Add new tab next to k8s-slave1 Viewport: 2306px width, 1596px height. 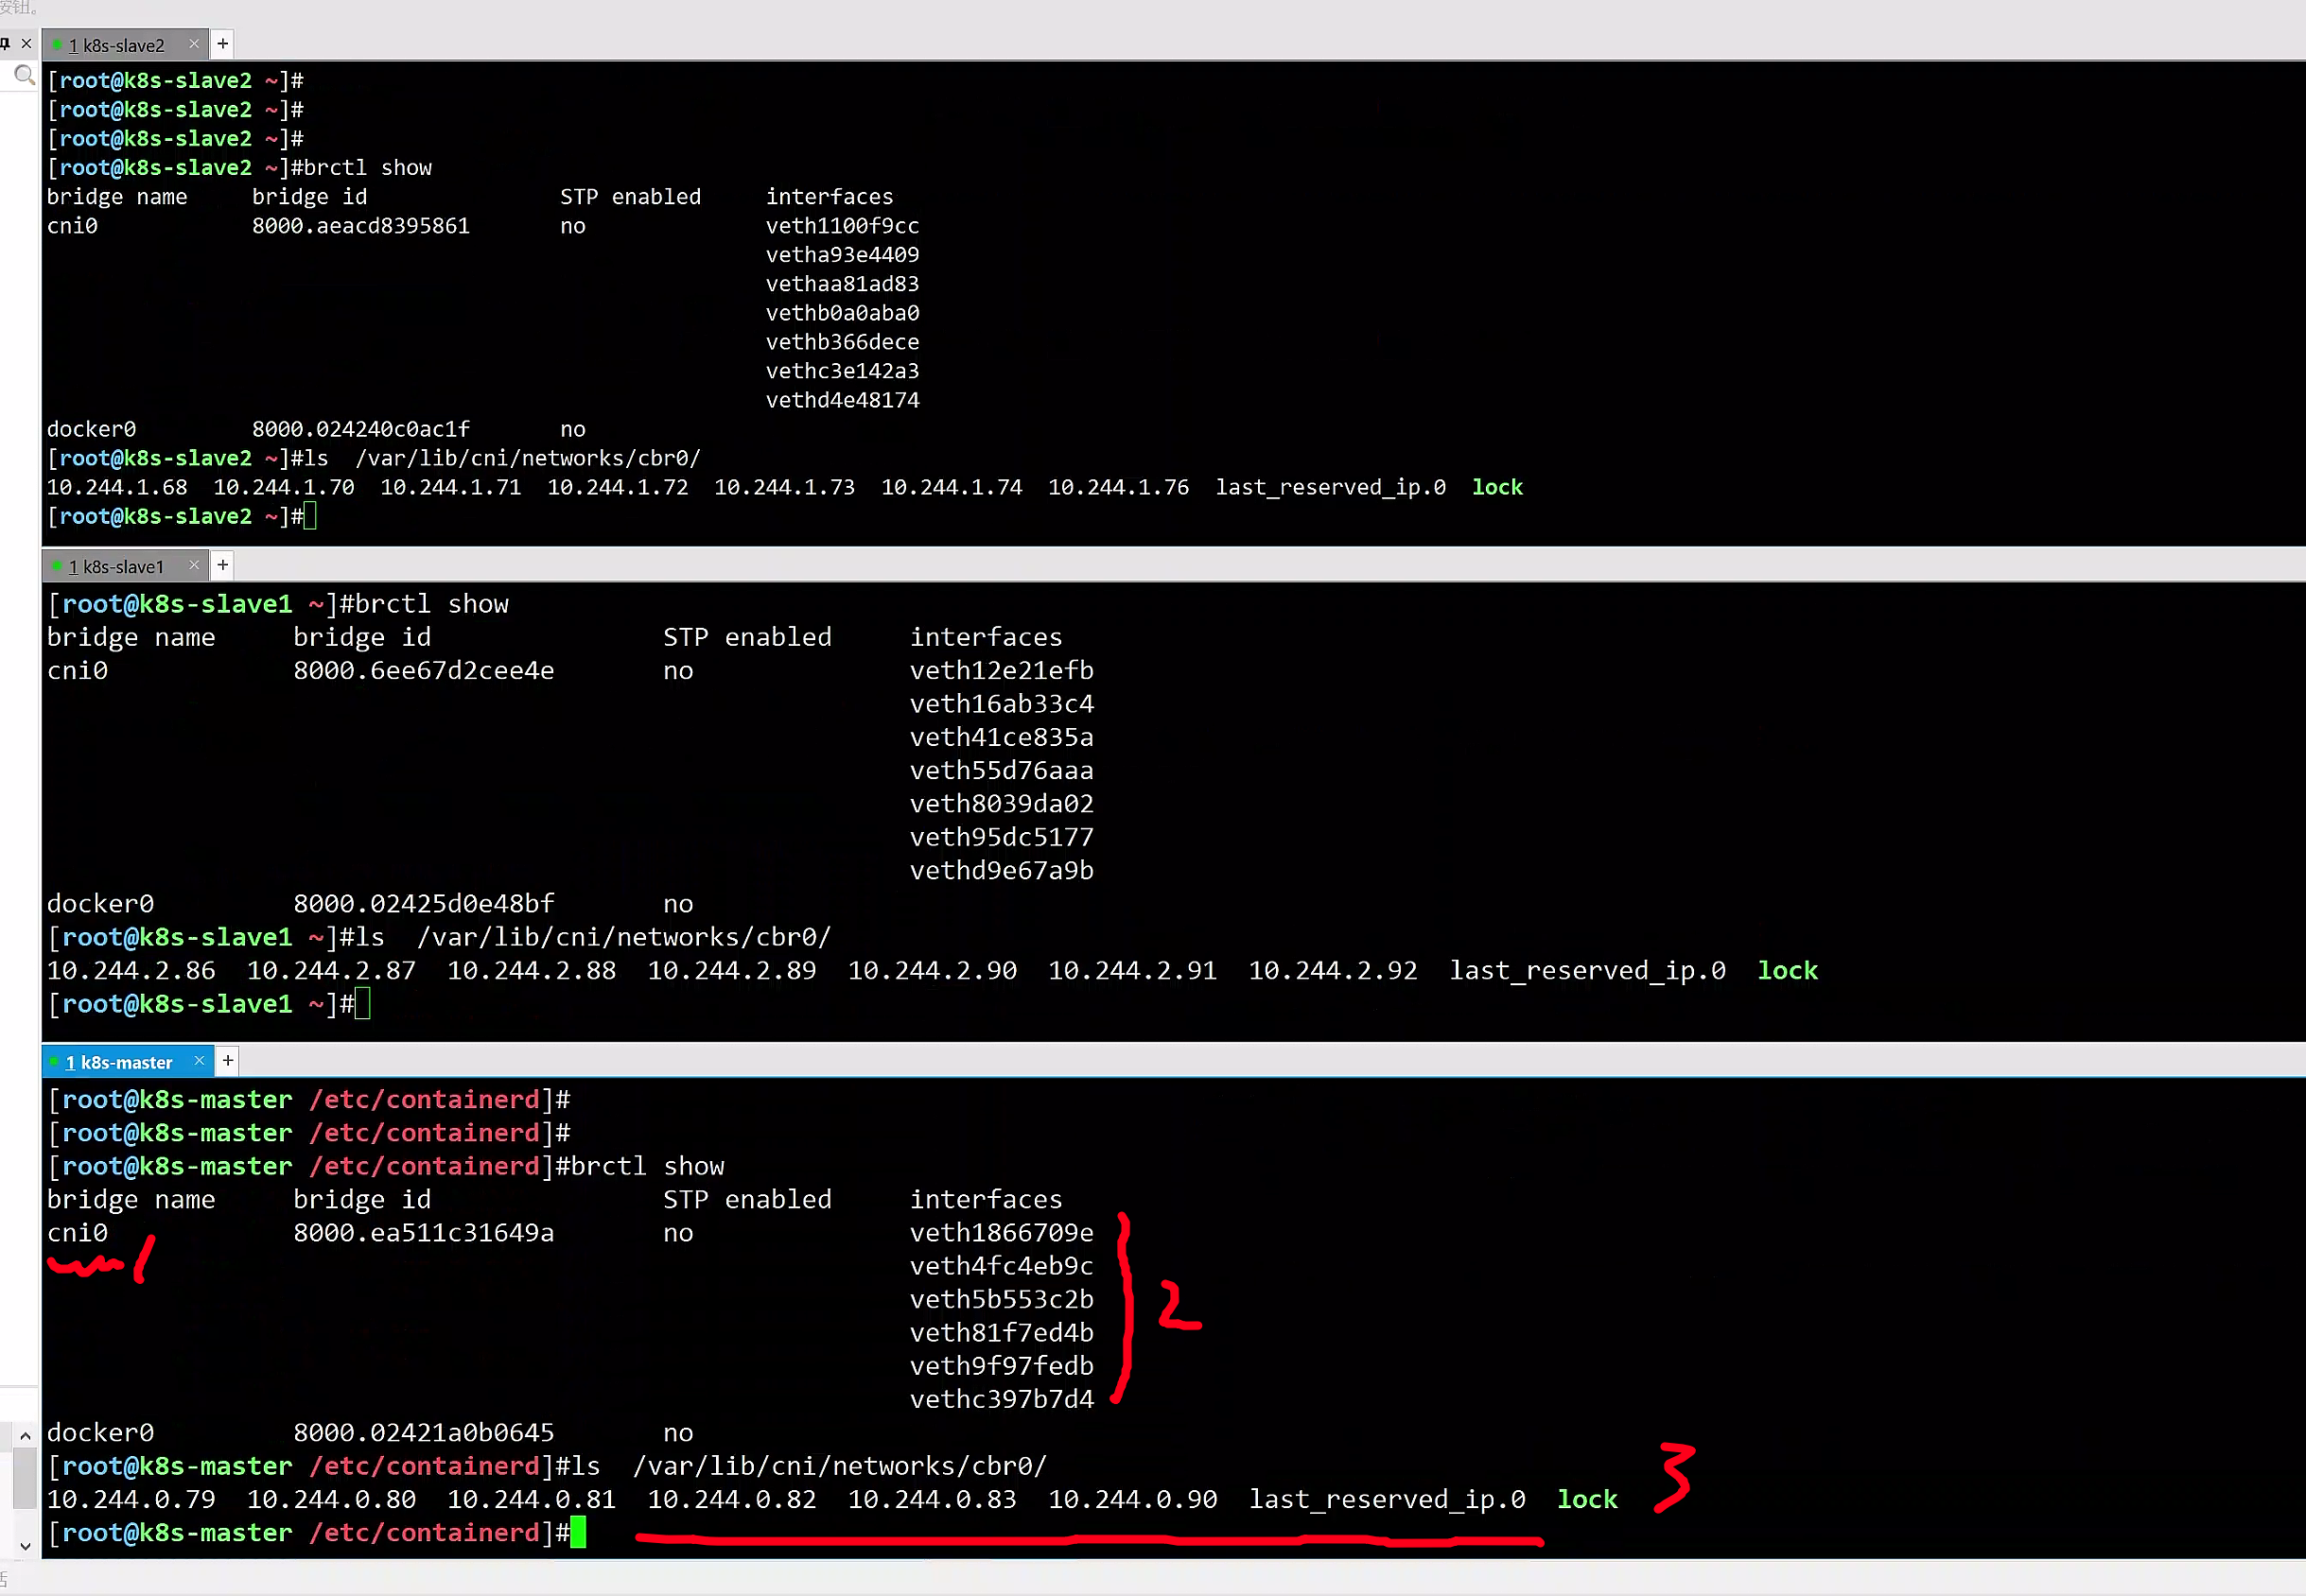[223, 565]
